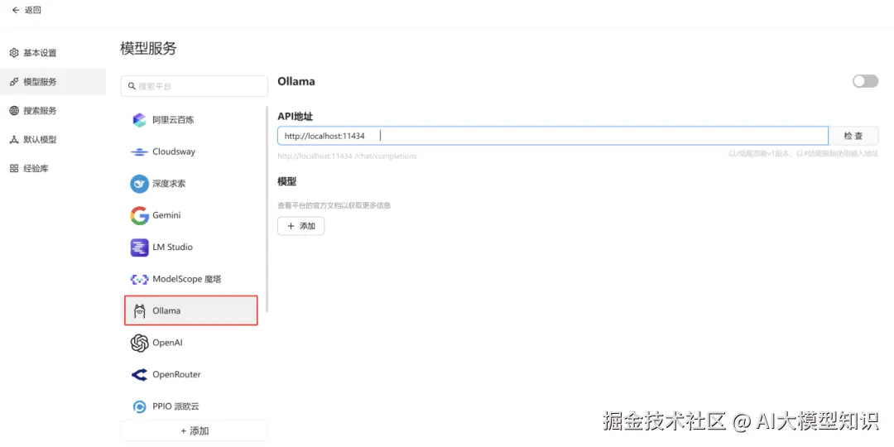Click the 模型服务 page heading
Screen dimensions: 894x447
(x=148, y=49)
